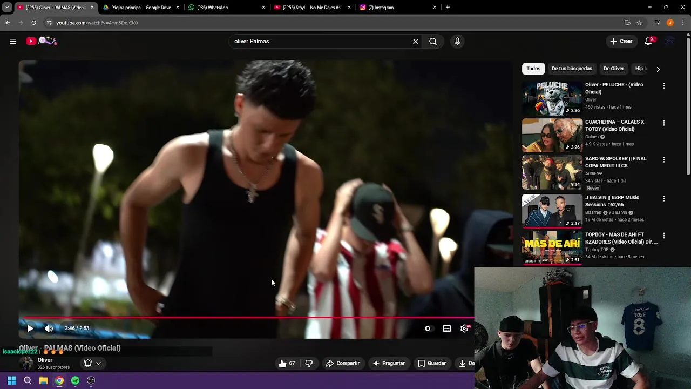Image resolution: width=691 pixels, height=389 pixels.
Task: Seek on the red video progress bar
Action: (x=247, y=318)
